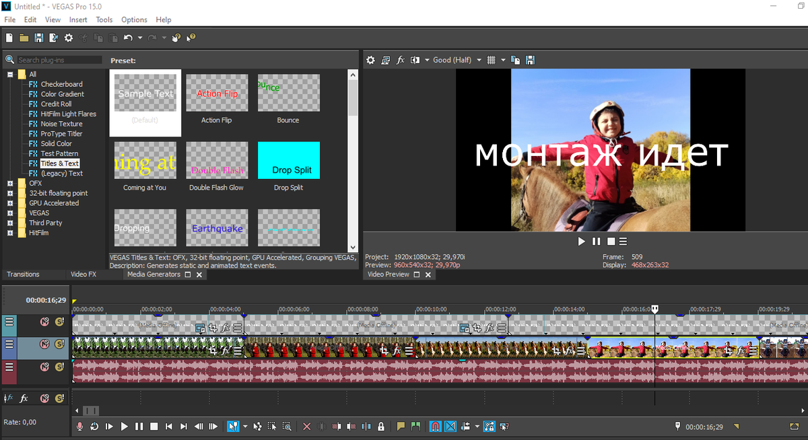Insert a marker on the timeline

(x=401, y=427)
